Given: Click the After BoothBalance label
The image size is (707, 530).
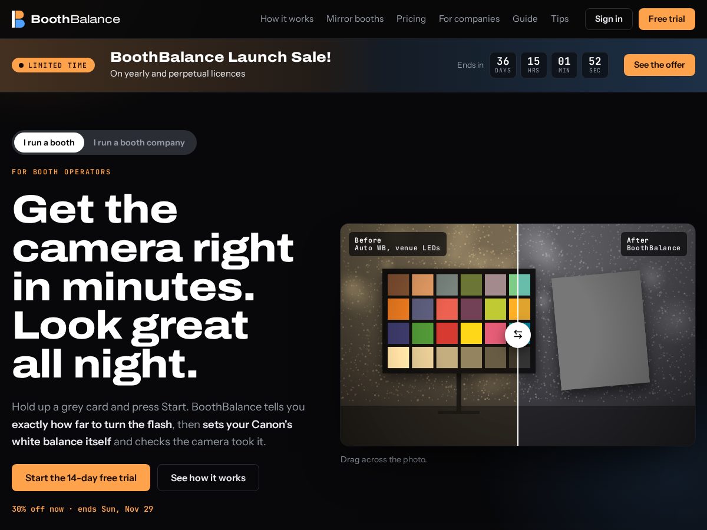Looking at the screenshot, I should [x=653, y=244].
